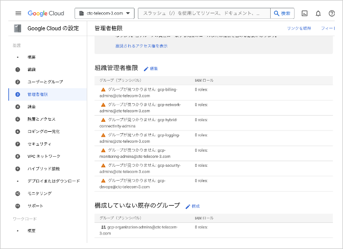This screenshot has width=343, height=249.
Task: Select ユーザーとグループ in sidebar
Action: pyautogui.click(x=45, y=82)
